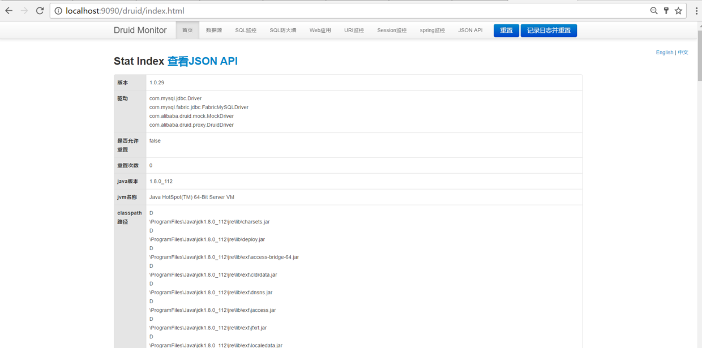This screenshot has height=348, width=702.
Task: Click the cldrdata.jar classpath line
Action: tap(213, 274)
